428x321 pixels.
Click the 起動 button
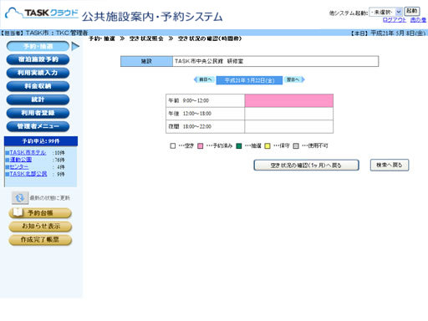411,11
